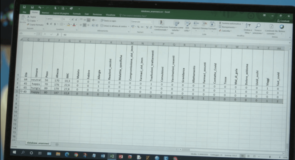Open Trova e seleziona magnifier

(x=258, y=27)
